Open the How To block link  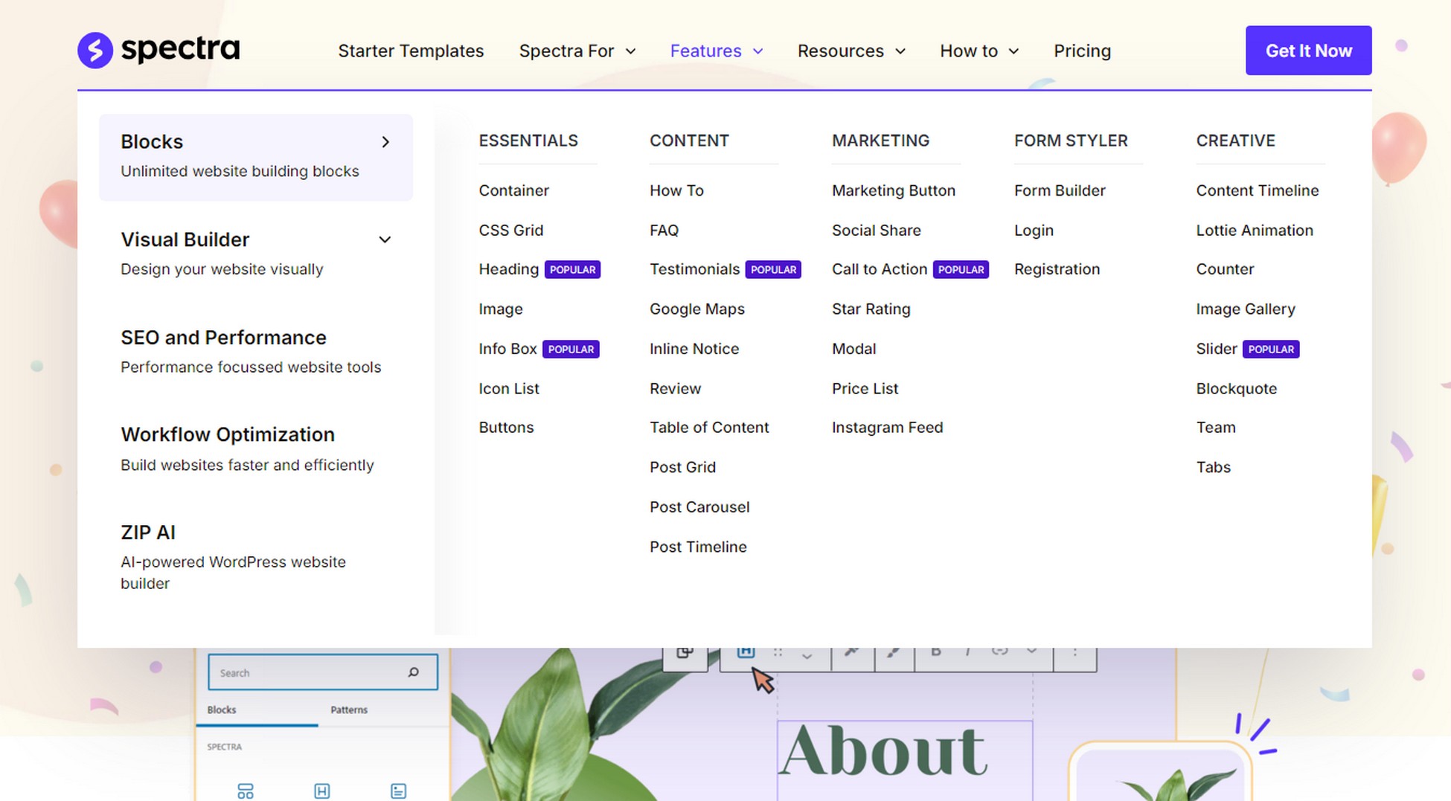[x=676, y=190]
